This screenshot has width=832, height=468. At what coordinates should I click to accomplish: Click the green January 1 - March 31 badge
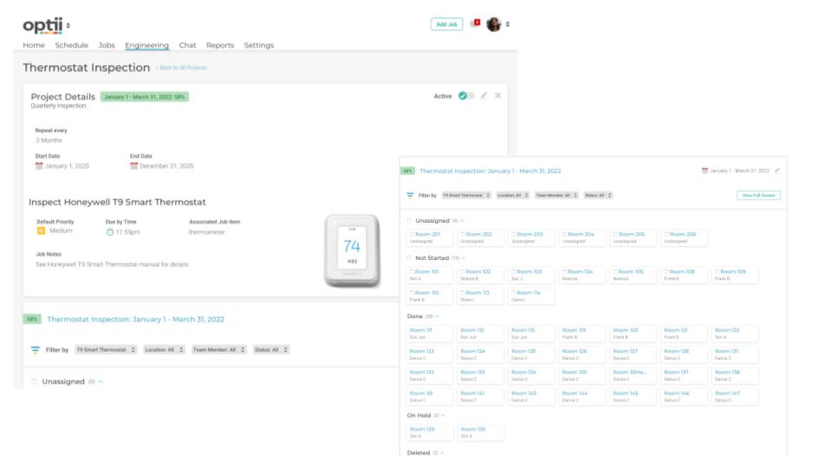pos(145,96)
